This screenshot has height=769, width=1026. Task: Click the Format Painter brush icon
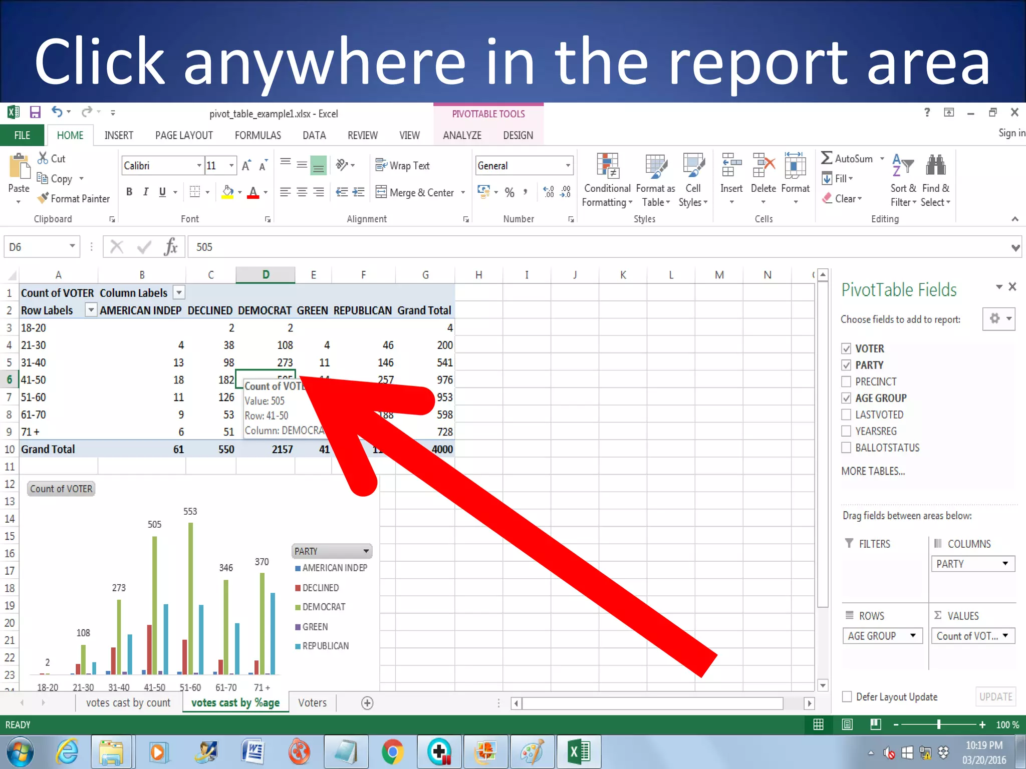click(x=43, y=198)
